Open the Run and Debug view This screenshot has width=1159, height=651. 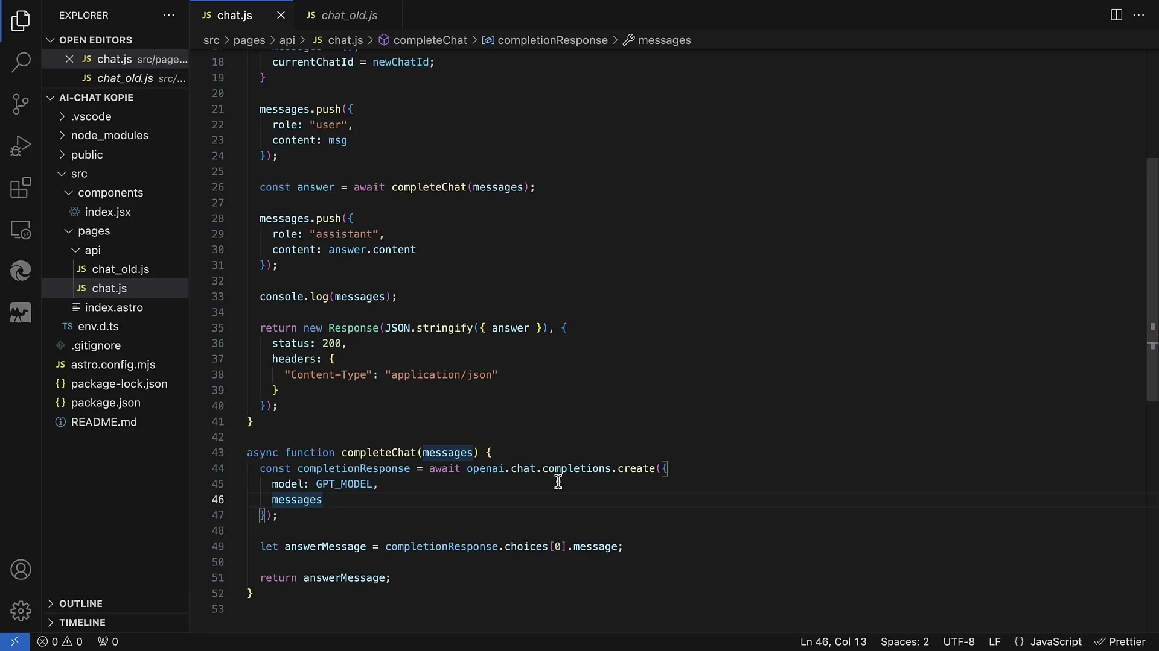[x=21, y=146]
